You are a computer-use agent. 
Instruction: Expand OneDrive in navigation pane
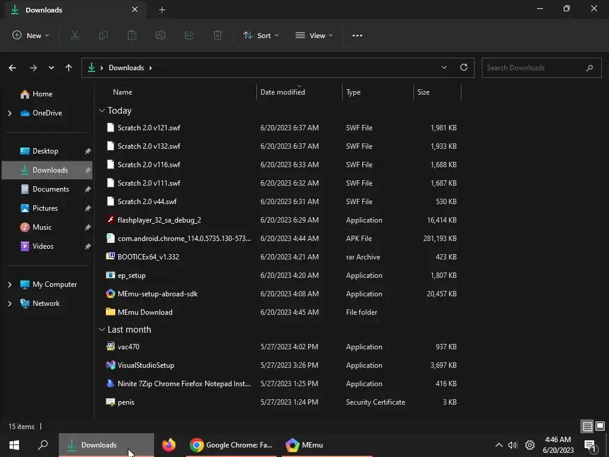10,113
